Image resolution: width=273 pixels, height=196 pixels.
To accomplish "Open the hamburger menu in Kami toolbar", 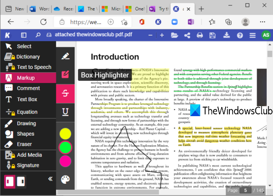I will 253,35.
